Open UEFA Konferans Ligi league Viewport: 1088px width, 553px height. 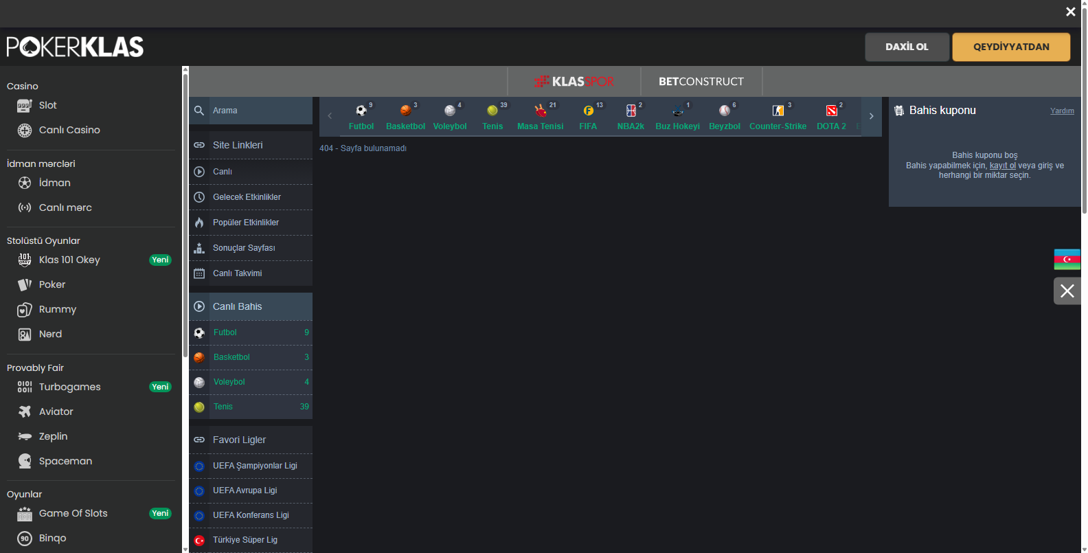tap(251, 515)
